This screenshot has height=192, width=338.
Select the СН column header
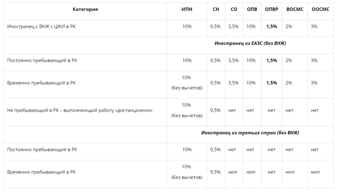tap(216, 9)
